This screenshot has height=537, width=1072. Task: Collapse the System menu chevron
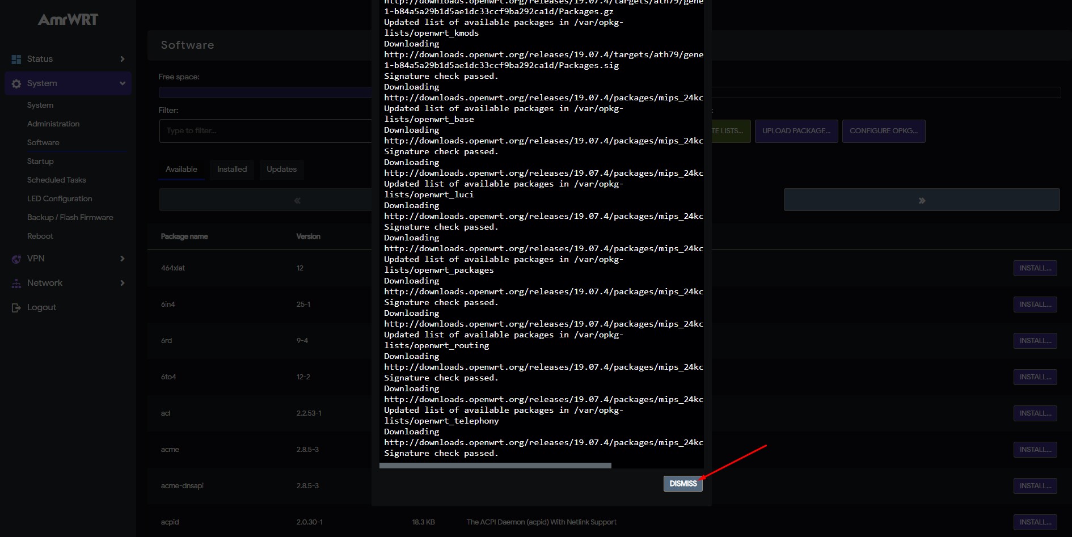122,83
